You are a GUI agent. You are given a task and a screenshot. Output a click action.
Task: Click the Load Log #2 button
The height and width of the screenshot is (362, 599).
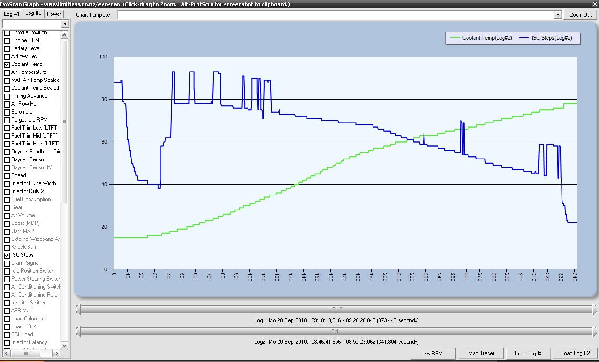575,354
